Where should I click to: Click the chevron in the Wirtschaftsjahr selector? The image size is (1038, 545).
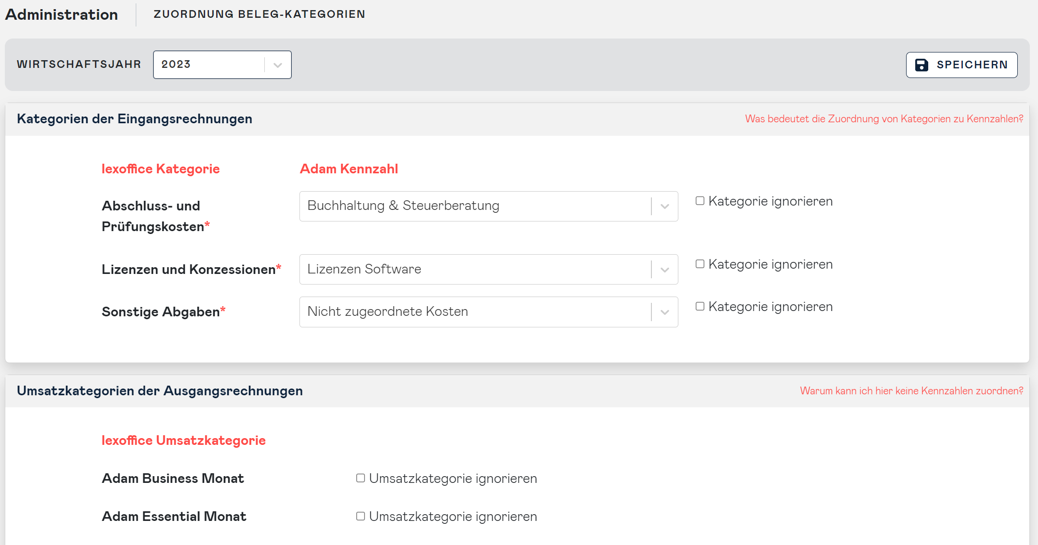pos(278,65)
